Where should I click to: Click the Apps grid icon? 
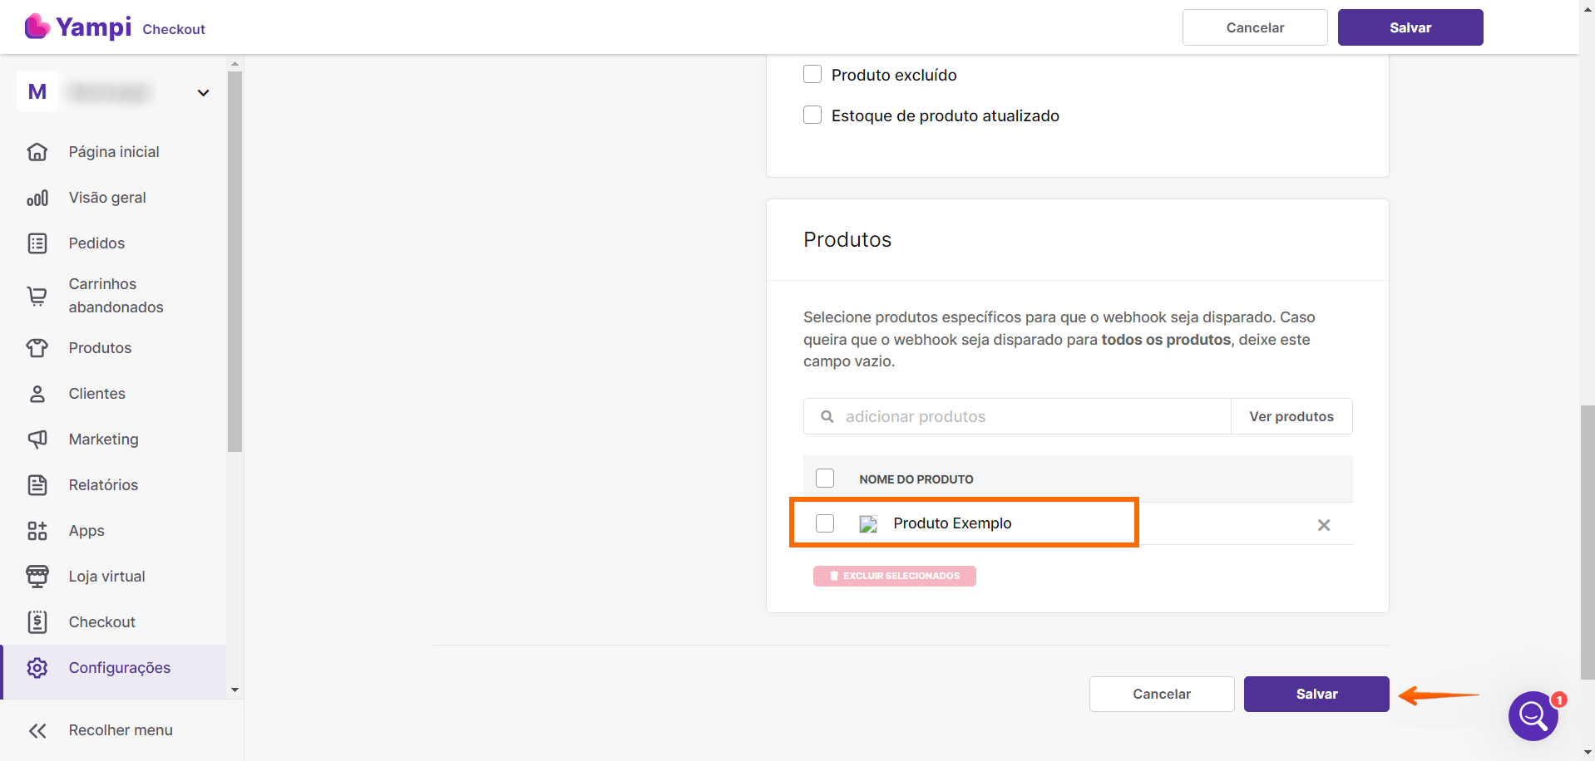point(37,531)
